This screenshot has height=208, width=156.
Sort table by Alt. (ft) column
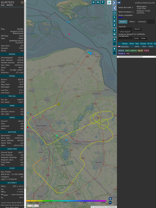coord(150,44)
